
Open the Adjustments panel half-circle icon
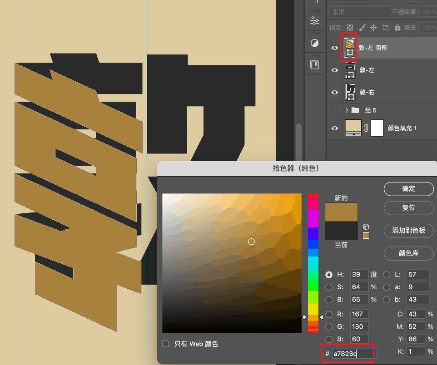click(315, 43)
